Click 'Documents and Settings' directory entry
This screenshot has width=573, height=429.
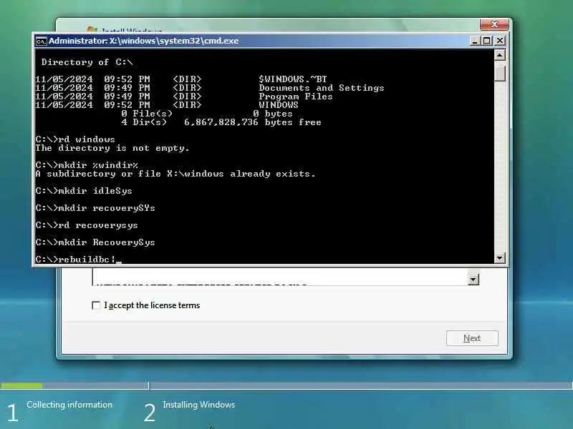(x=321, y=88)
